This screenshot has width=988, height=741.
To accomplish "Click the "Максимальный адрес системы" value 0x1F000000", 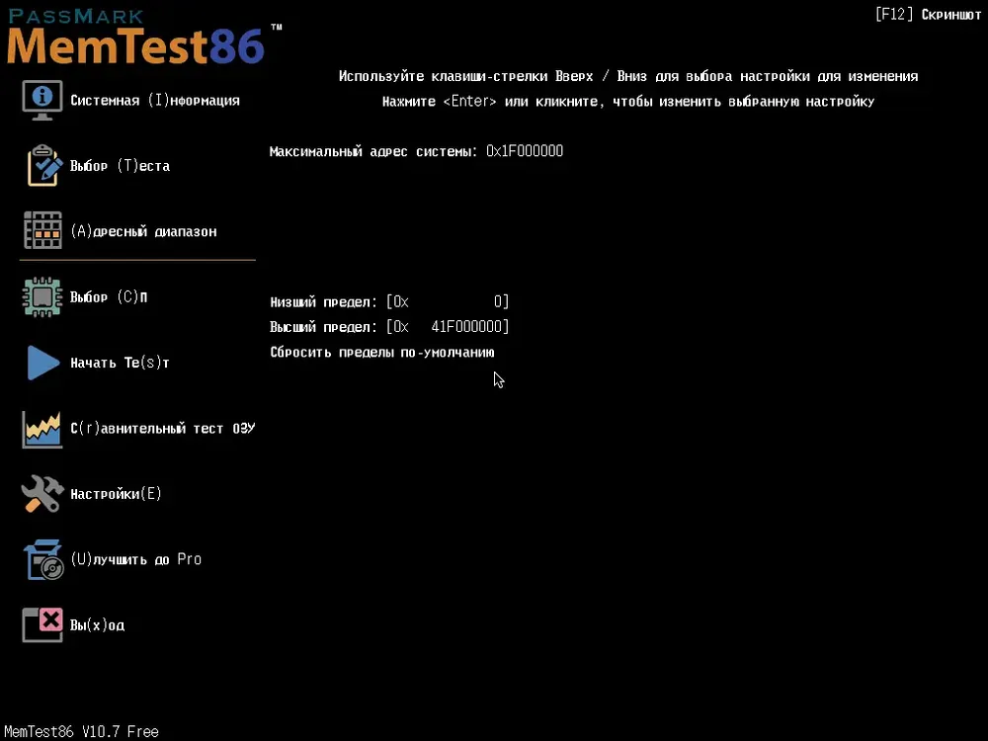I will (x=525, y=151).
